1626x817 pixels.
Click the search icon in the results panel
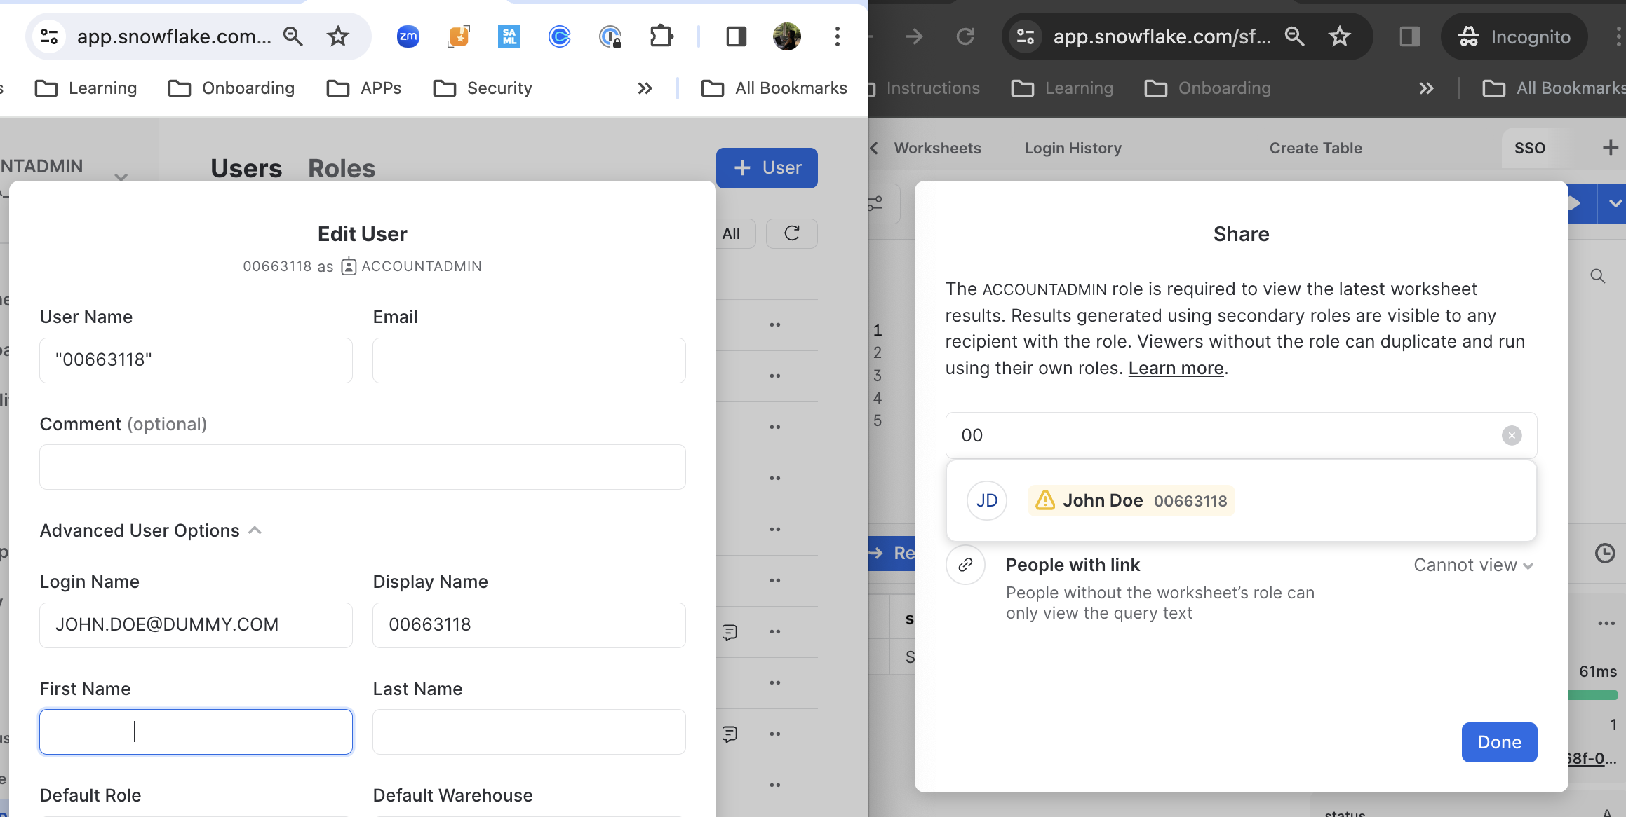click(x=1598, y=276)
